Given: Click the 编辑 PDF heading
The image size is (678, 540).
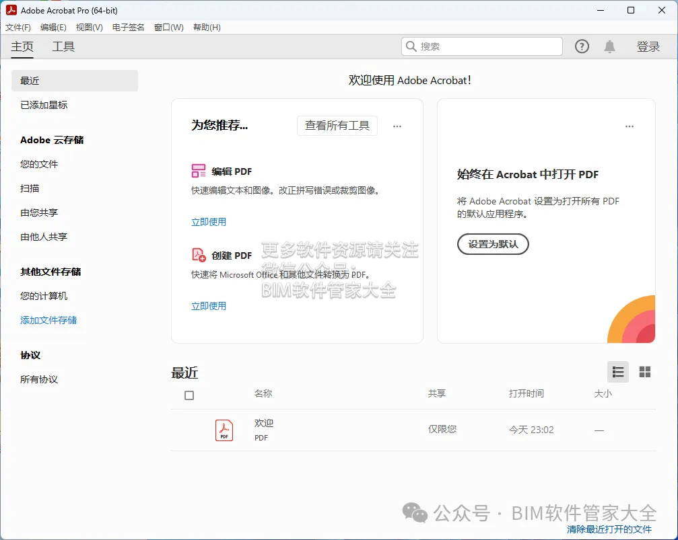Looking at the screenshot, I should (x=232, y=171).
